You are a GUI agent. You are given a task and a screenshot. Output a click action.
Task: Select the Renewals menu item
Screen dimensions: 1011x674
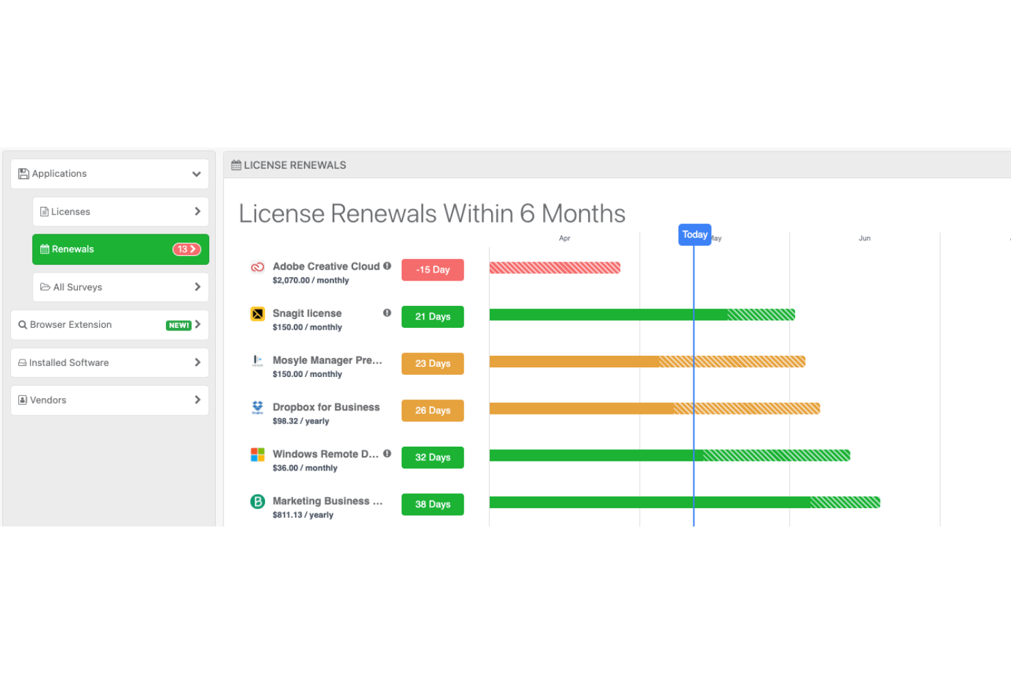click(120, 249)
